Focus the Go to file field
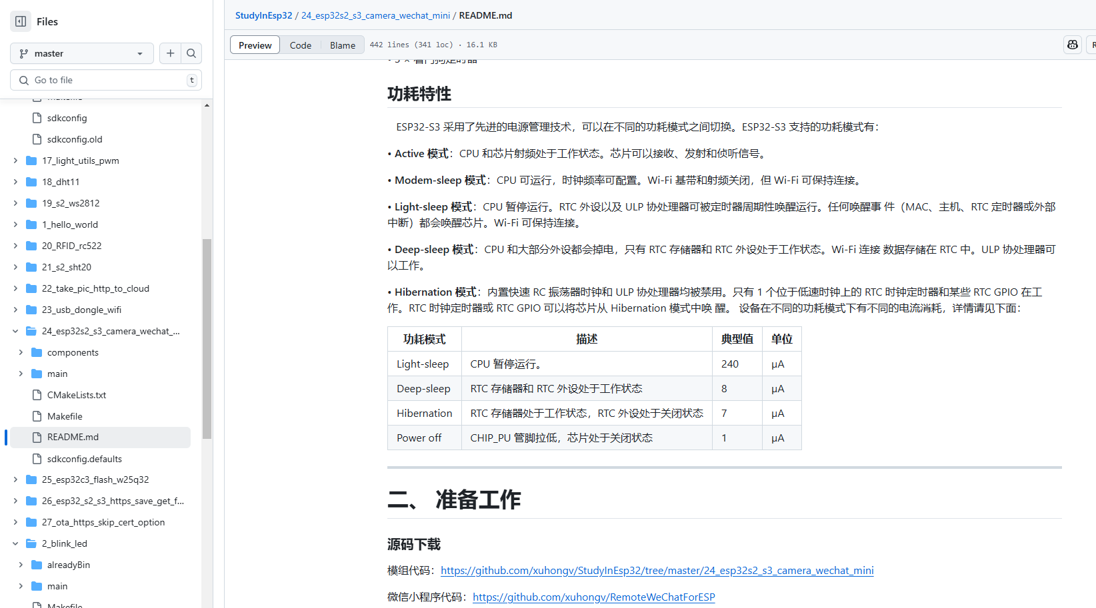Viewport: 1096px width, 608px height. [x=106, y=80]
